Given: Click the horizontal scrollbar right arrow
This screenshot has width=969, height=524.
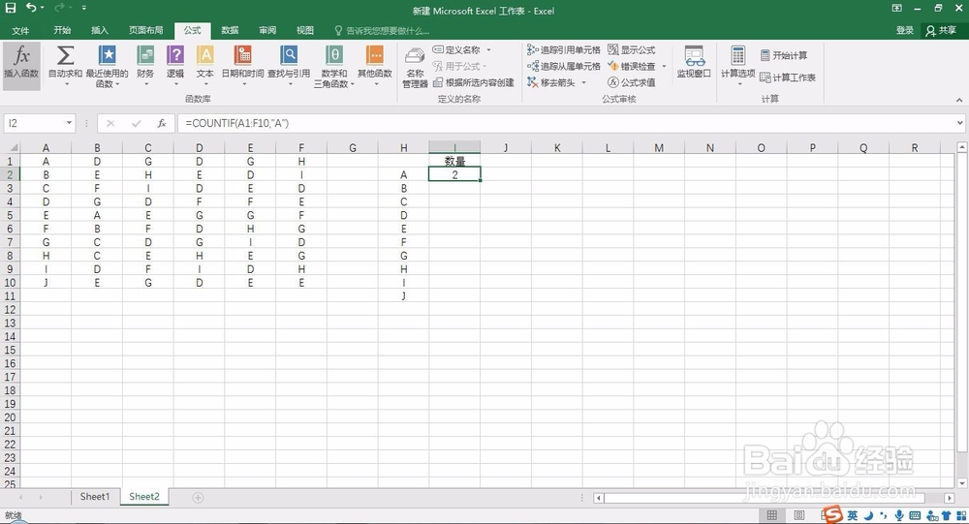Looking at the screenshot, I should tap(950, 498).
